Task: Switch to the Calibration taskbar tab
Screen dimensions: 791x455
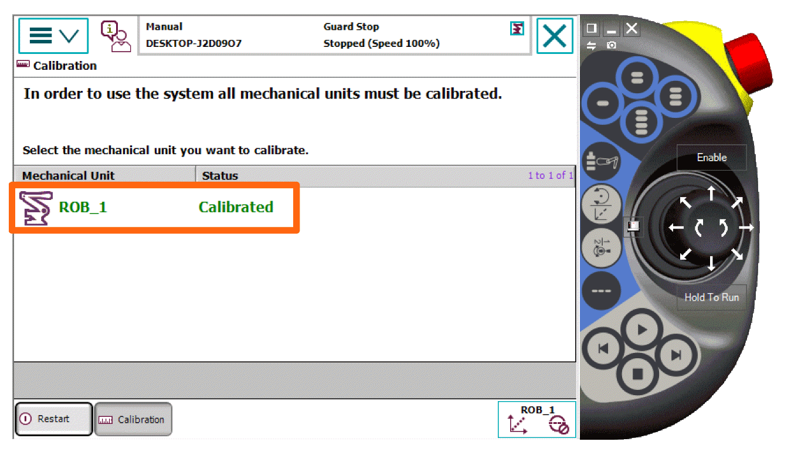Action: (133, 419)
